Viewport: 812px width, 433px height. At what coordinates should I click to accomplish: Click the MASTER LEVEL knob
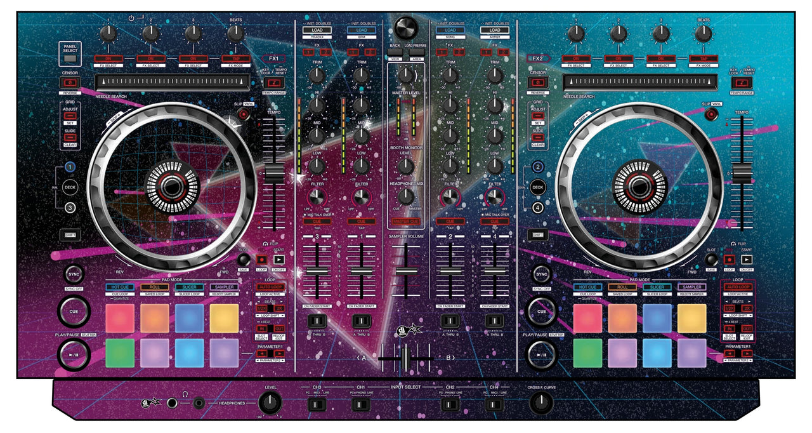pos(405,76)
